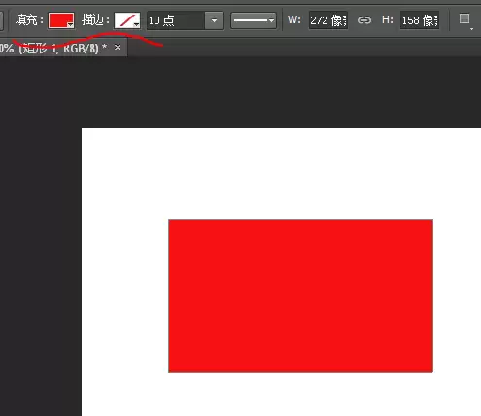Toggle the width-height chain link icon
The width and height of the screenshot is (481, 416).
pos(364,20)
